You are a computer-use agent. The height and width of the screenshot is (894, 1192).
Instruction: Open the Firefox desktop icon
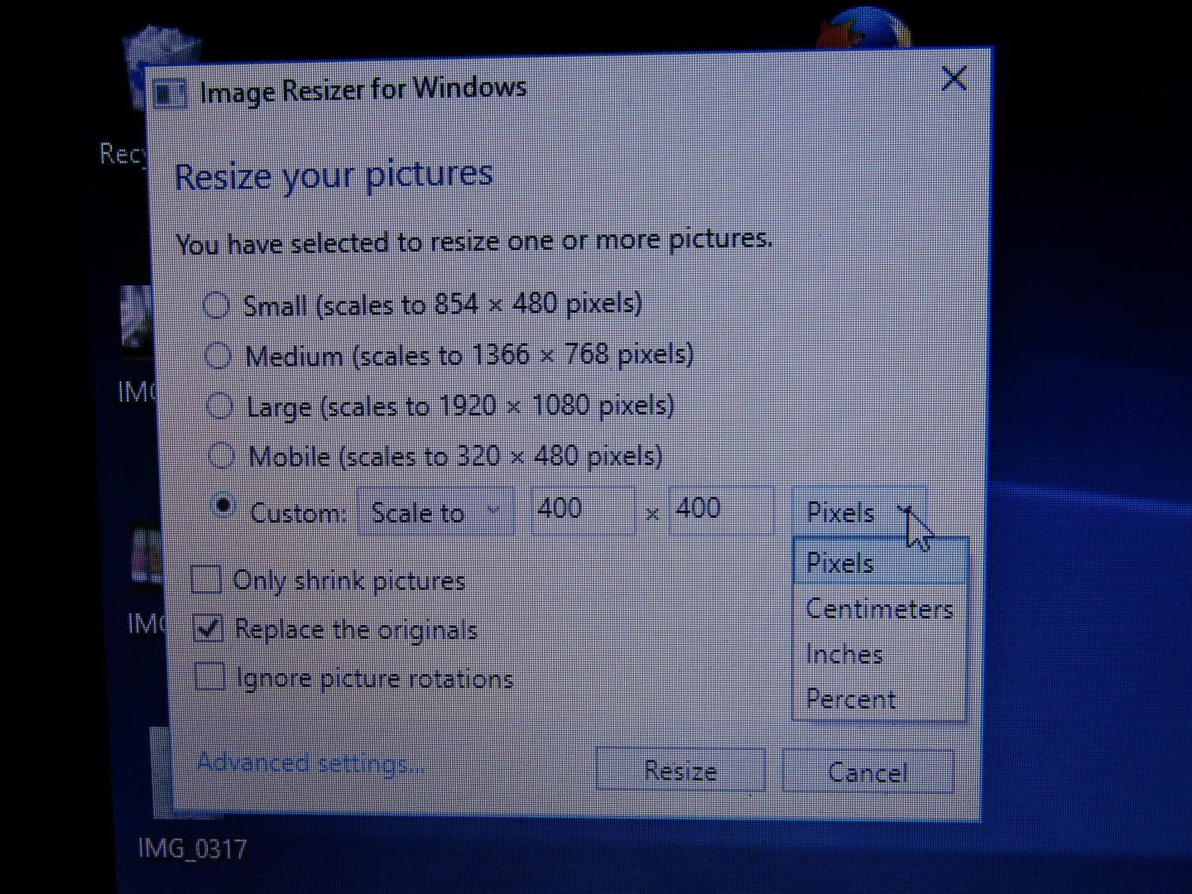pos(864,29)
